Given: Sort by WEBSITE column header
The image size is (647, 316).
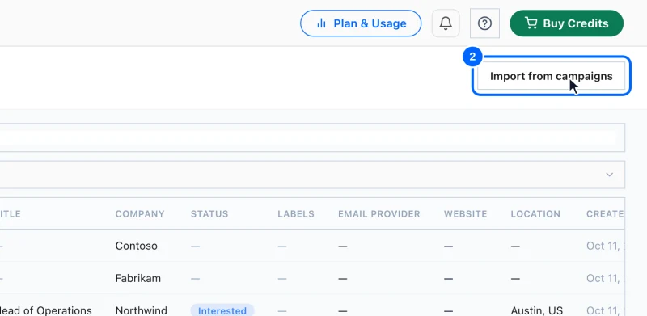Looking at the screenshot, I should (x=466, y=213).
